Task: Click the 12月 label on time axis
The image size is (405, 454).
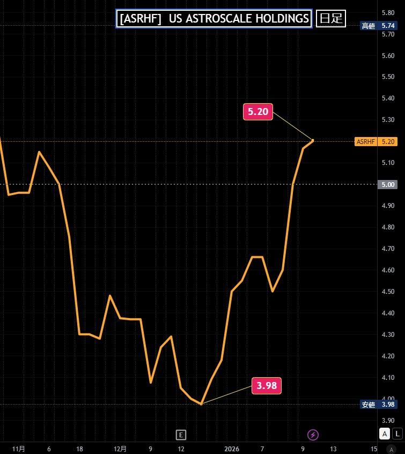Action: click(x=120, y=449)
